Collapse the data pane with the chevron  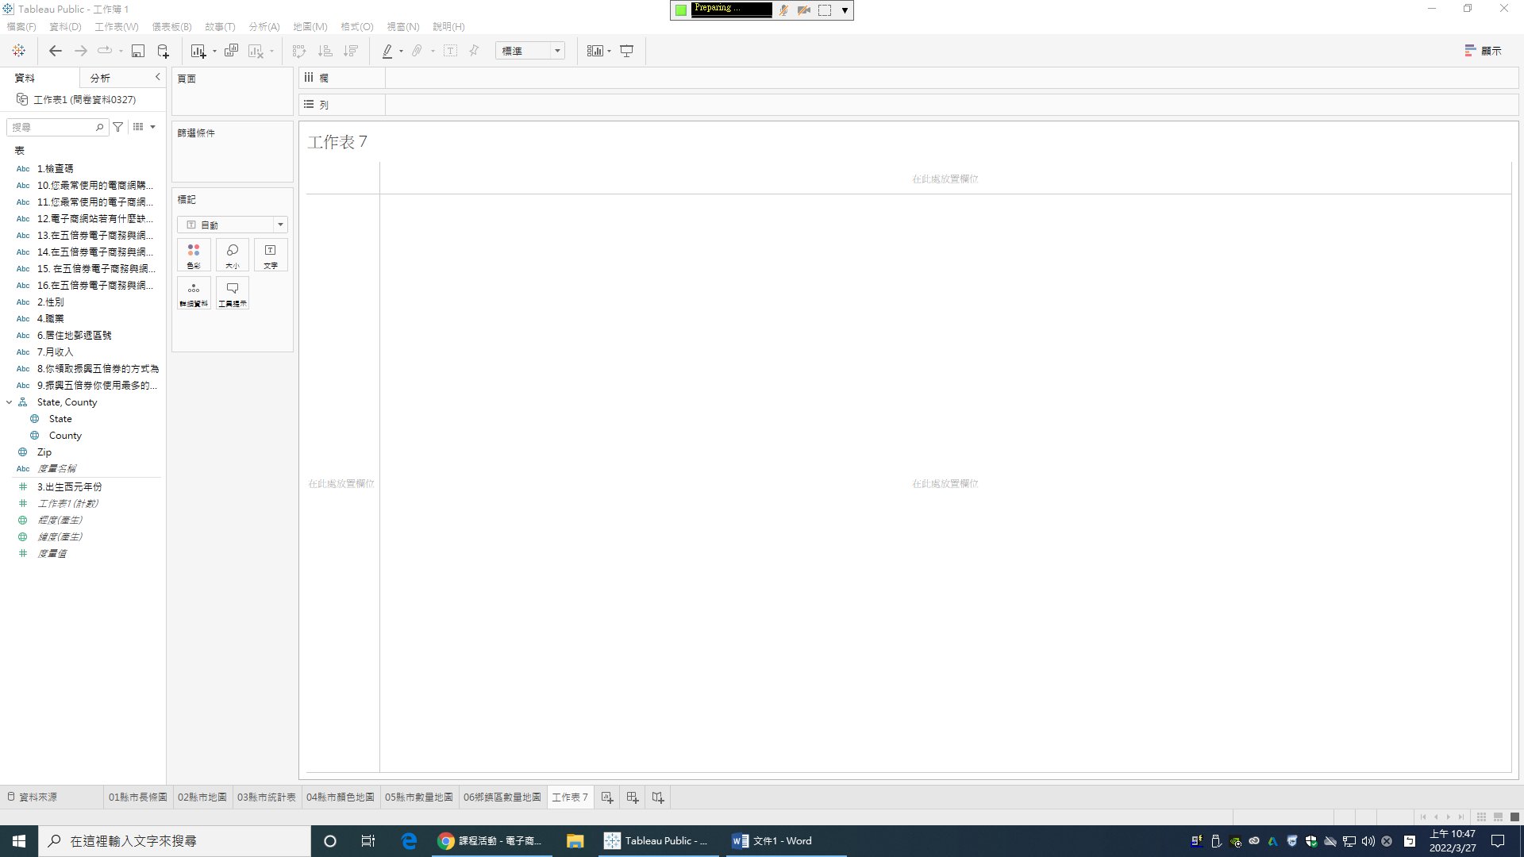(157, 77)
